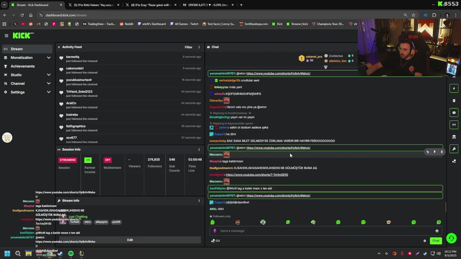Open a new browser tab
Screen dimensions: 461x259
tap(241, 5)
